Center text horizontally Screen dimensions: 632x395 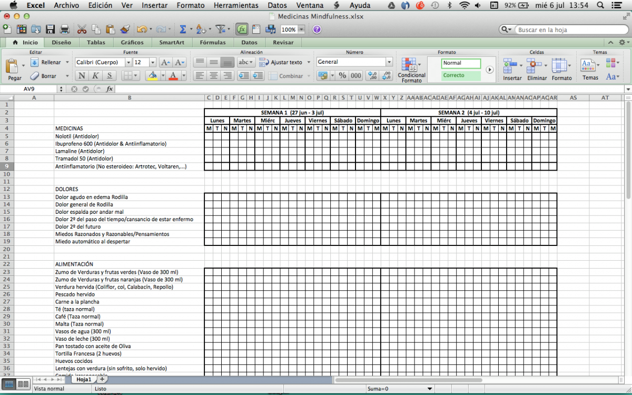tap(214, 76)
